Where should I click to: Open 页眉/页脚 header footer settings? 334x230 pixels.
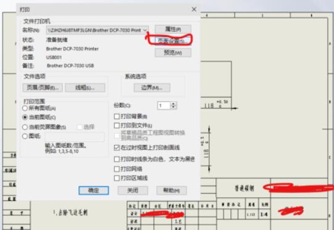click(x=43, y=88)
